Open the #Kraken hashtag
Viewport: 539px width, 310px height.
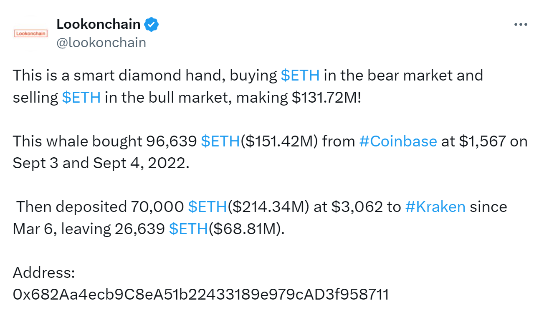(435, 207)
